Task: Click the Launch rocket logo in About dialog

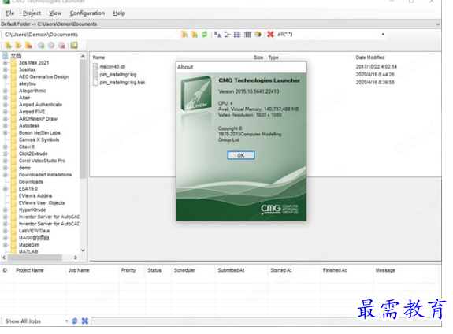Action: (x=196, y=93)
